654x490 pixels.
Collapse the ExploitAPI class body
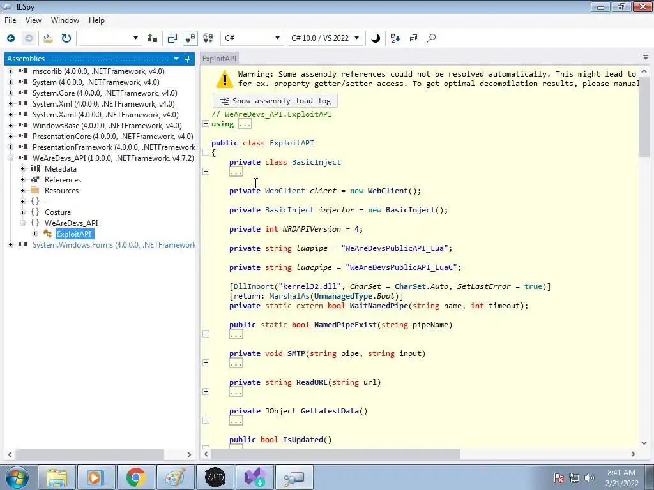pos(206,152)
